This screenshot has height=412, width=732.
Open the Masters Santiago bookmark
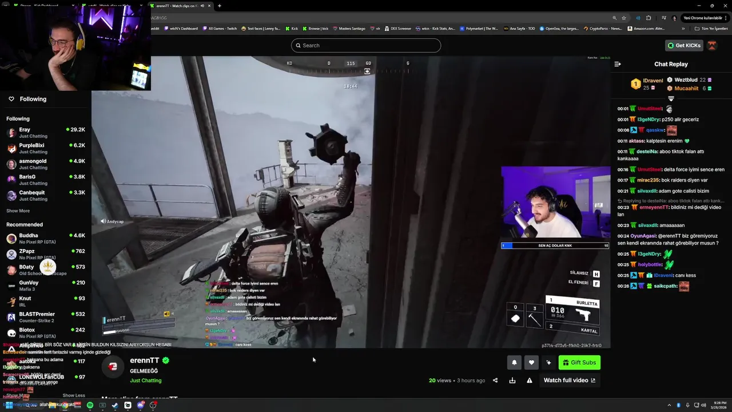(x=349, y=28)
